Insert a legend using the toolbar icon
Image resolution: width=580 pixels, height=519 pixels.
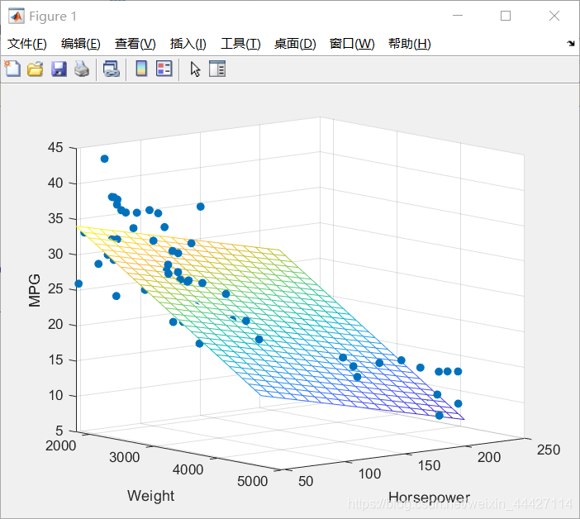tap(164, 69)
